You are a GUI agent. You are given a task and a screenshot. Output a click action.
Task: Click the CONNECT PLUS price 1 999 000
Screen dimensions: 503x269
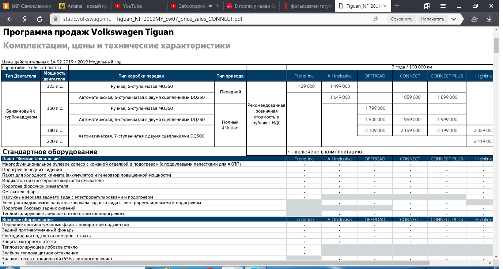[447, 120]
